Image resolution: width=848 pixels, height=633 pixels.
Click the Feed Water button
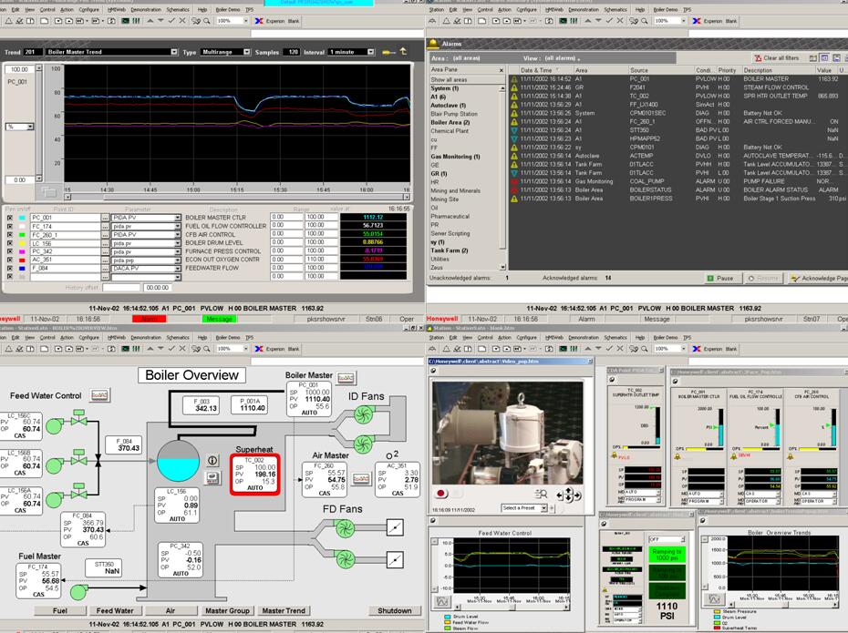click(115, 610)
